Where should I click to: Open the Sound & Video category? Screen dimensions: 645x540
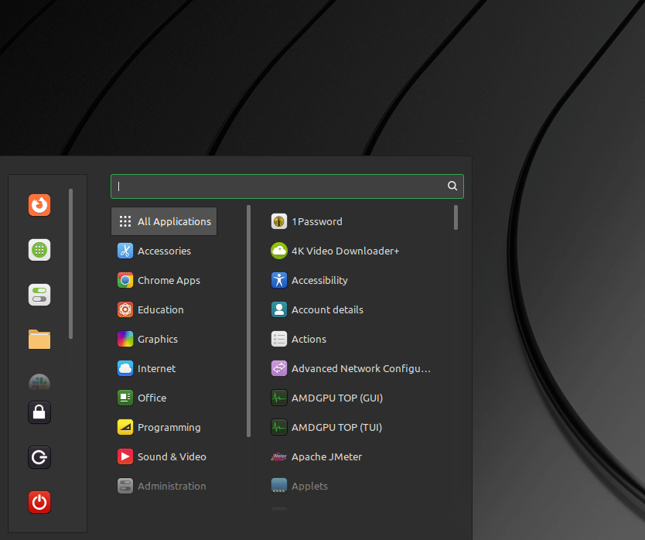(x=172, y=457)
